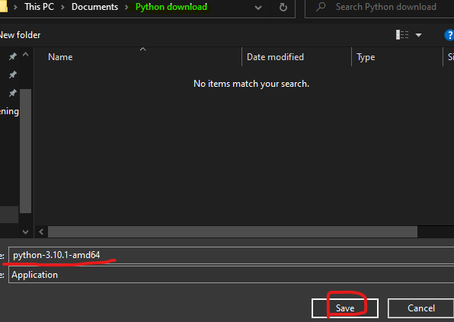Click the horizontal scrollbar thumb
This screenshot has height=322, width=454.
point(232,231)
